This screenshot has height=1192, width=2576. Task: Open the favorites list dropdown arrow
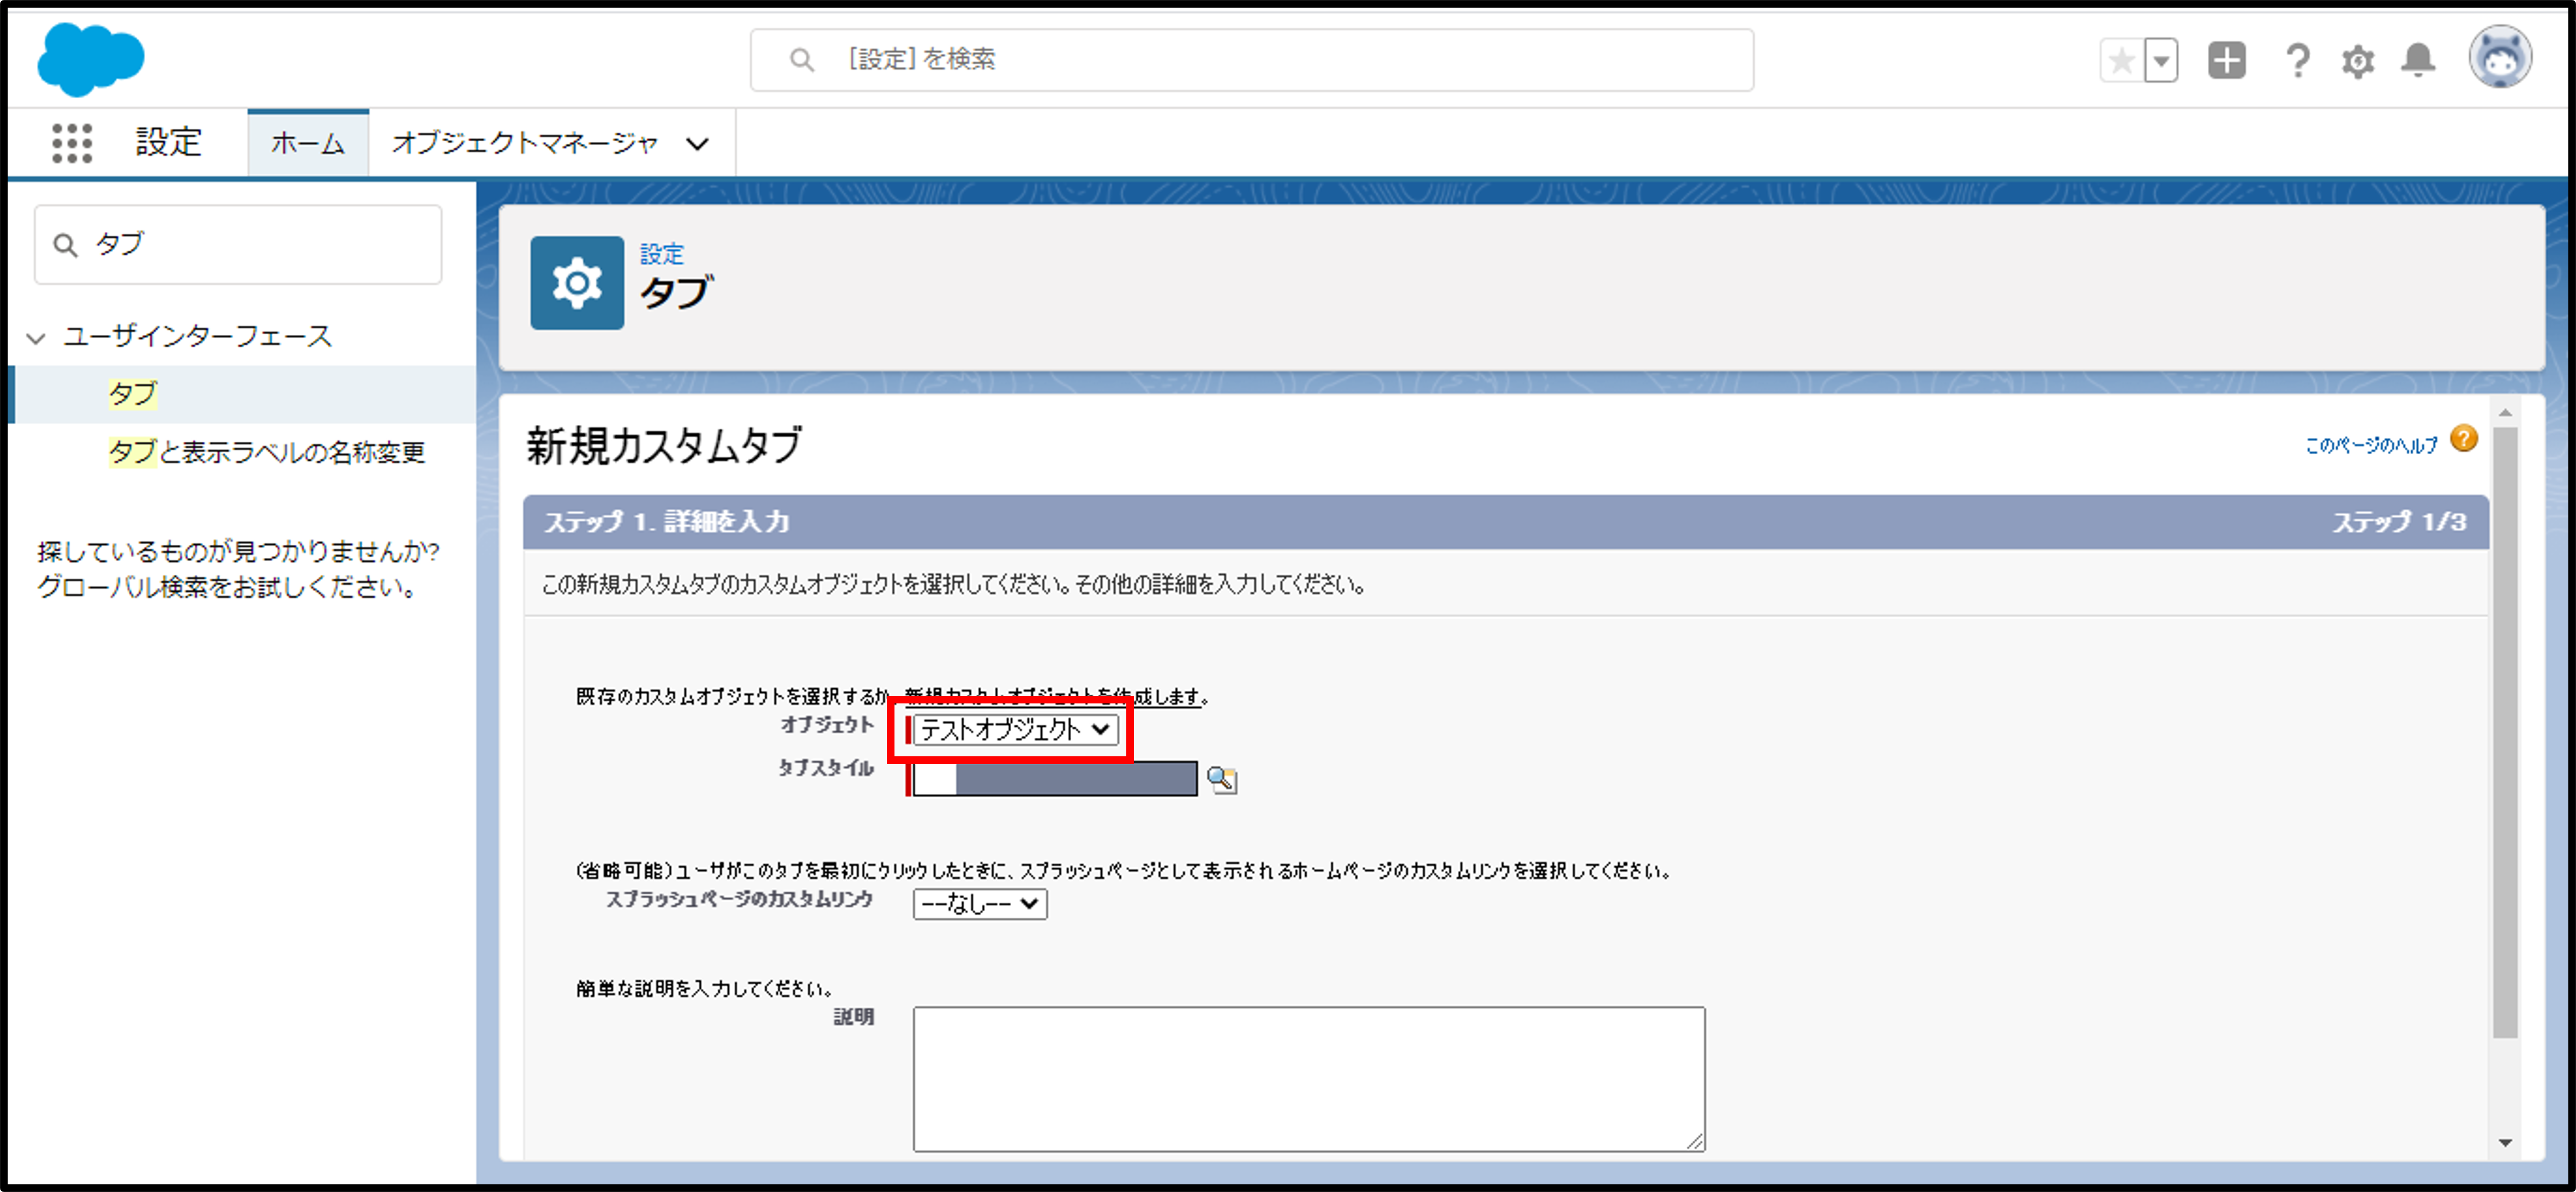(2161, 61)
